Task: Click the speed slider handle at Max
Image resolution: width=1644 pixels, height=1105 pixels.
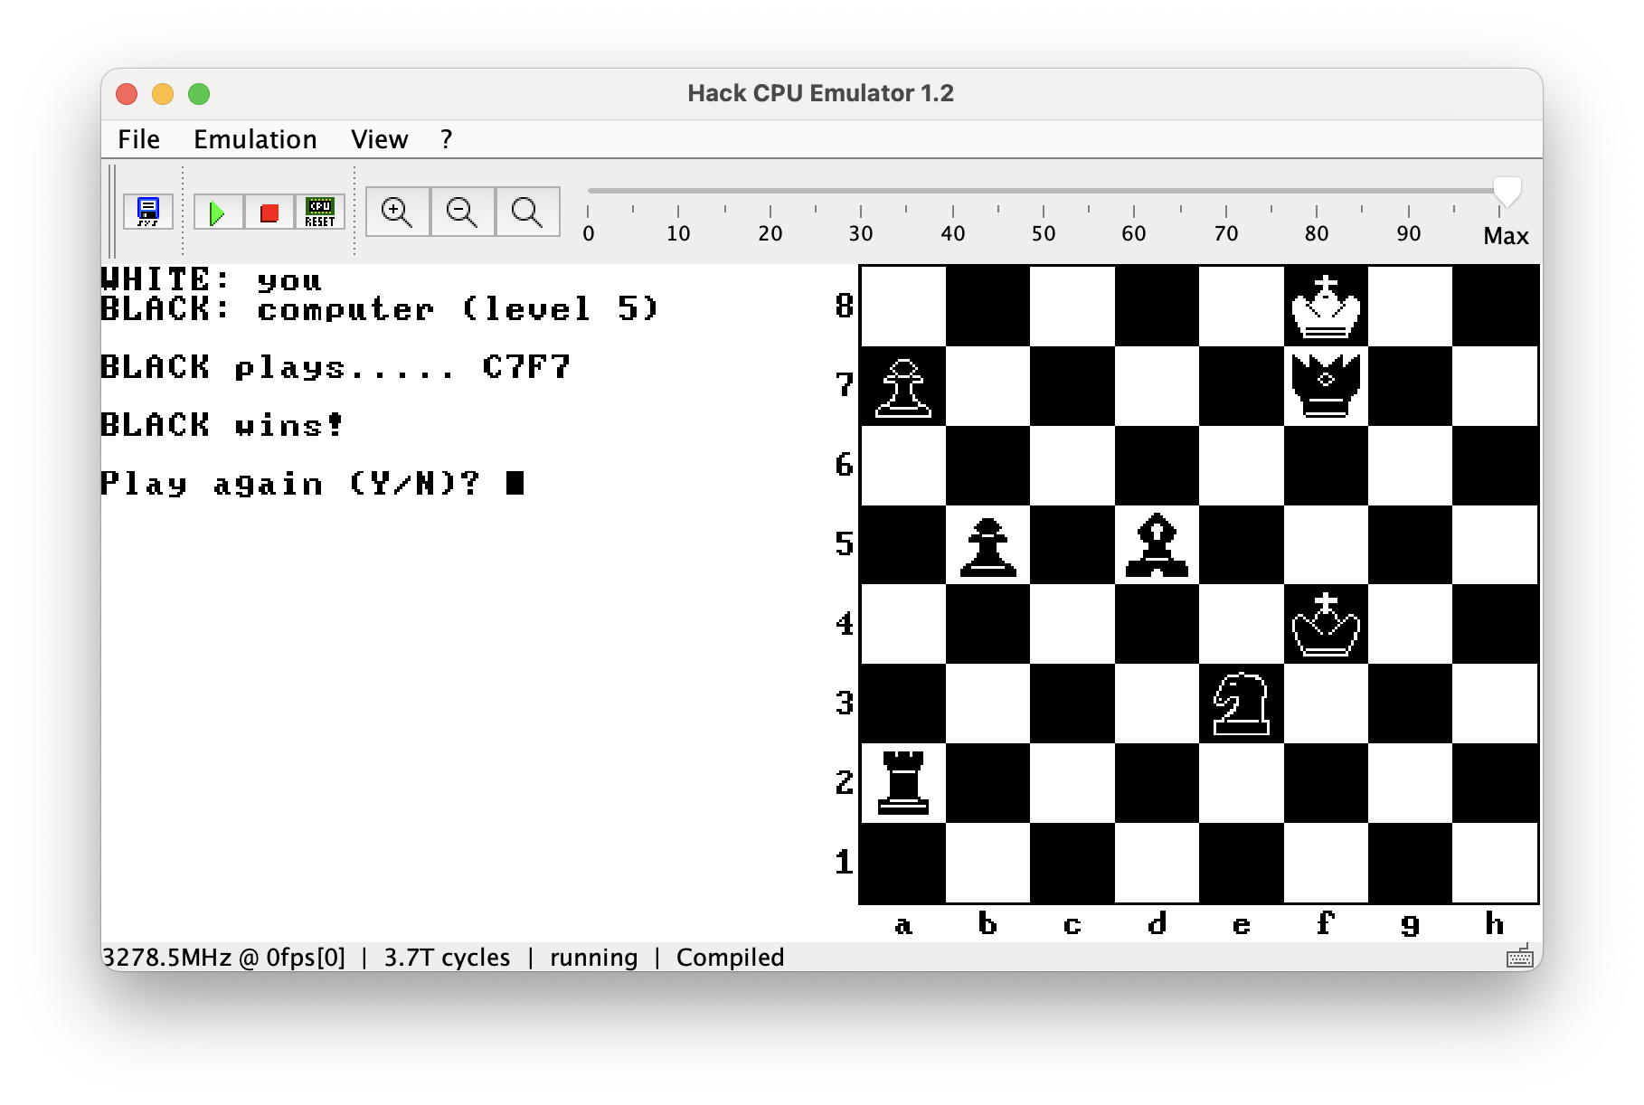Action: (1507, 192)
